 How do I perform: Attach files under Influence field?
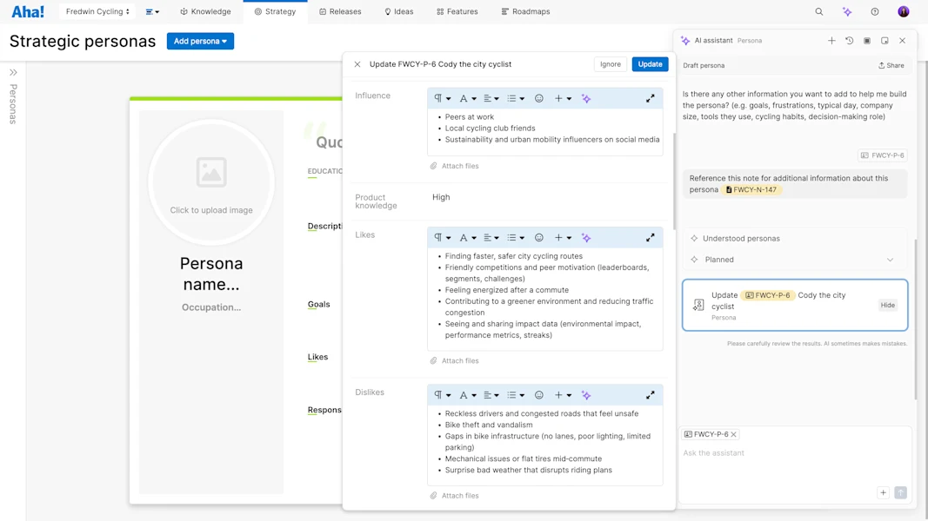point(455,166)
